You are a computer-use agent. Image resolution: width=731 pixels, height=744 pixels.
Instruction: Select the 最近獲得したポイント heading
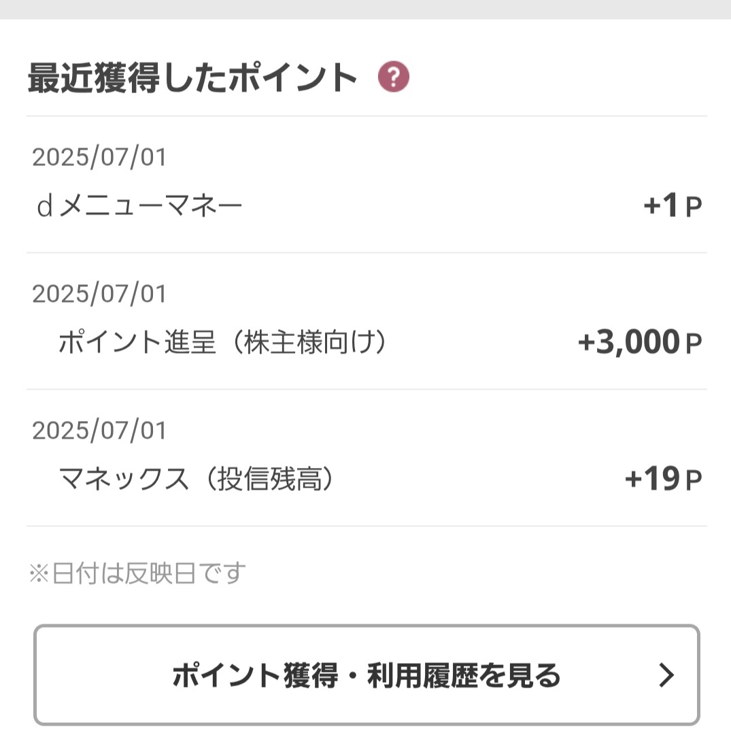pyautogui.click(x=192, y=78)
